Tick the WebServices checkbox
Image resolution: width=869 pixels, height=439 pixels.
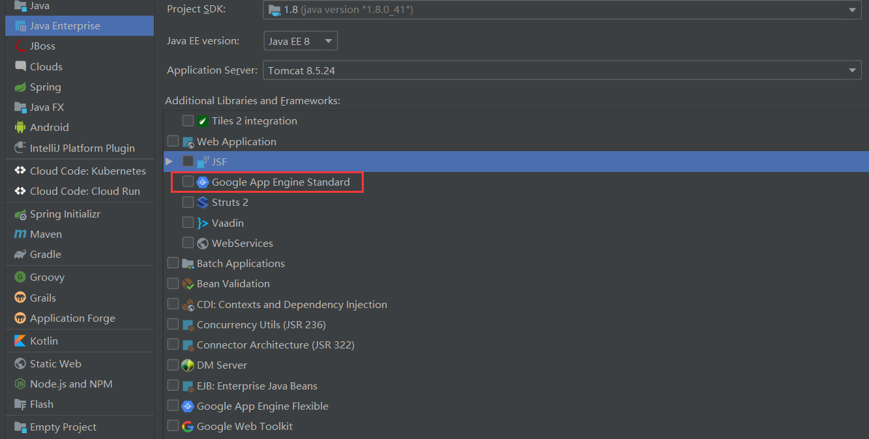coord(188,243)
